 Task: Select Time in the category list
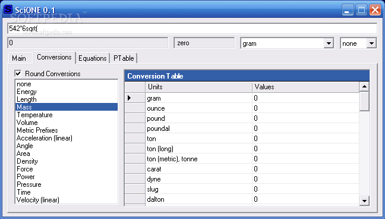67,192
